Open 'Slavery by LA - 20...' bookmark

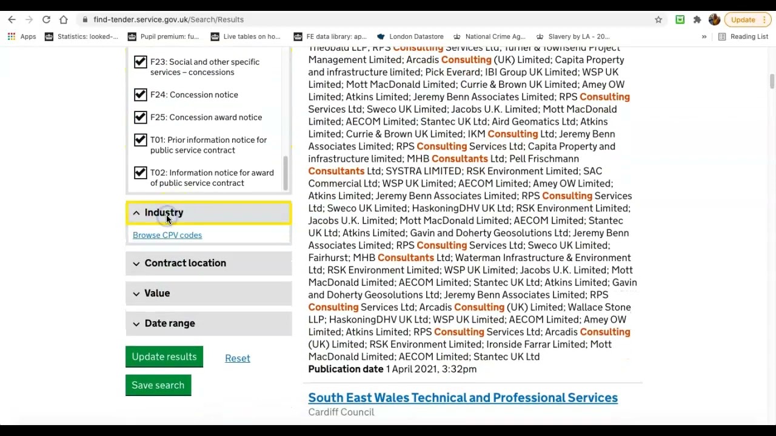(x=573, y=36)
